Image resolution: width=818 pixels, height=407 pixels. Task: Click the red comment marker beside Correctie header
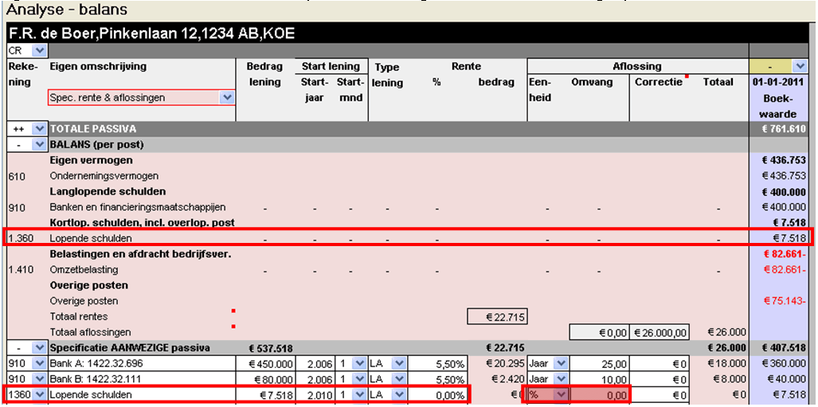(x=687, y=78)
